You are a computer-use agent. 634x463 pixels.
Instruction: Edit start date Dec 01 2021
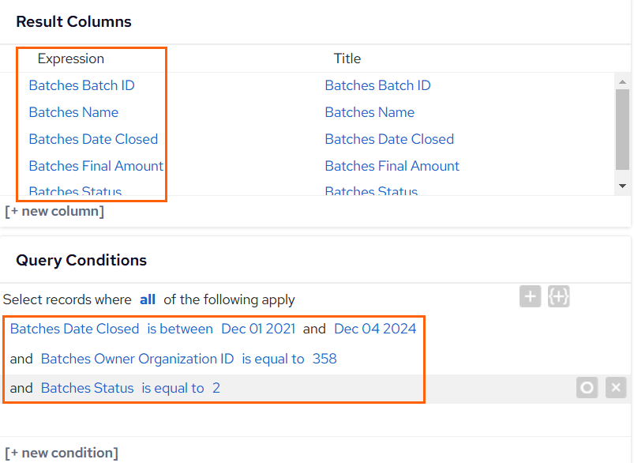(258, 329)
